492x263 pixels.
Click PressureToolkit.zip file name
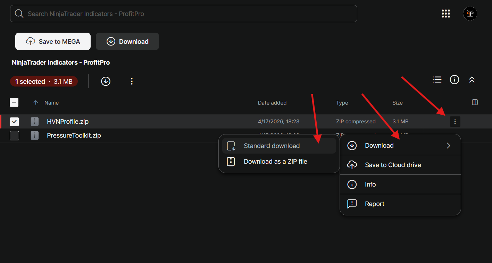pos(74,135)
